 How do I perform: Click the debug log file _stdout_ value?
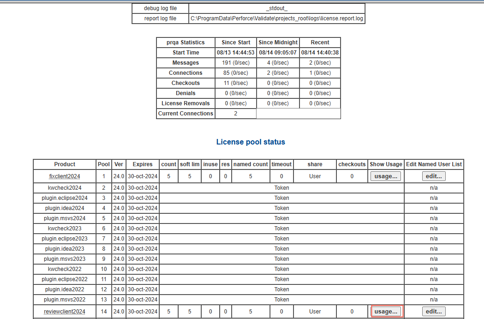277,9
